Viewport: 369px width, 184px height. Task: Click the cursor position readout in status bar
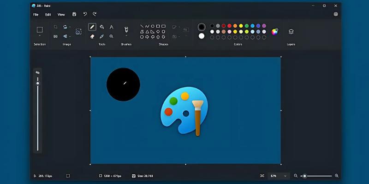tap(43, 176)
